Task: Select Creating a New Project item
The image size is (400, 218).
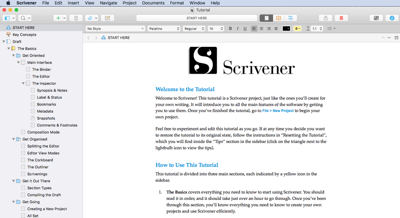Action: coord(47,209)
